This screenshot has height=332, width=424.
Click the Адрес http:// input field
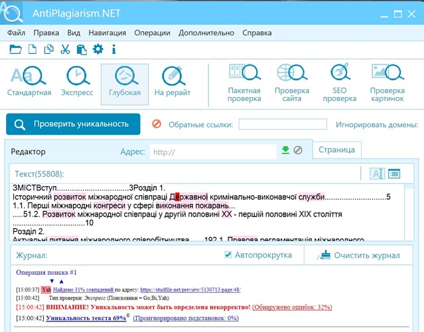(213, 152)
